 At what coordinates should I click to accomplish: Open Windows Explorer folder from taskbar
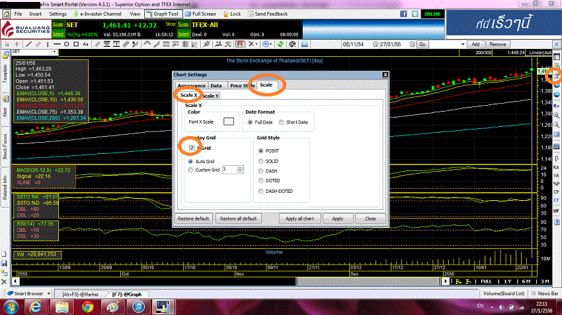pos(61,307)
